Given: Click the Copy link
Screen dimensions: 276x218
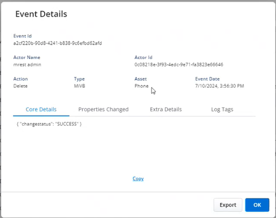Looking at the screenshot, I should point(138,178).
